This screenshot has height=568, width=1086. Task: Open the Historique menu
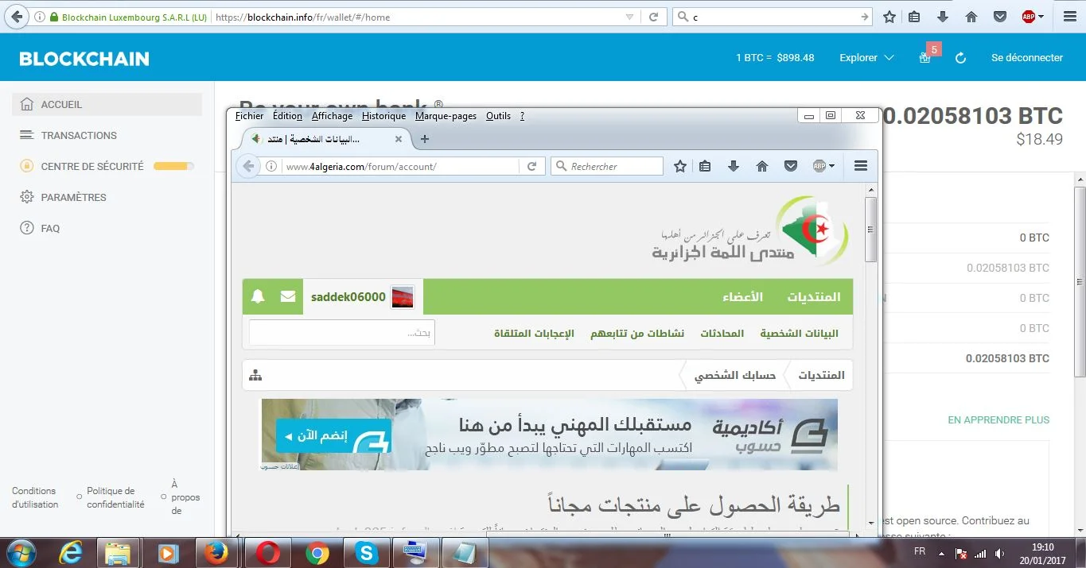(383, 116)
